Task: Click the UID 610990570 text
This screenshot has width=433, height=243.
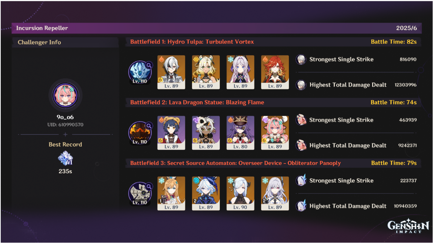Action: (x=65, y=125)
